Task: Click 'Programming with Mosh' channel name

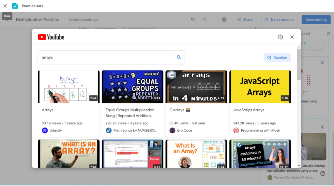Action: click(261, 130)
